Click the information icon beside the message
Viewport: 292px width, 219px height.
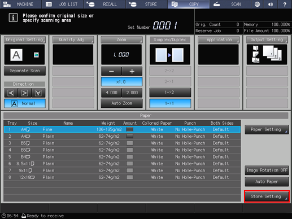13,17
